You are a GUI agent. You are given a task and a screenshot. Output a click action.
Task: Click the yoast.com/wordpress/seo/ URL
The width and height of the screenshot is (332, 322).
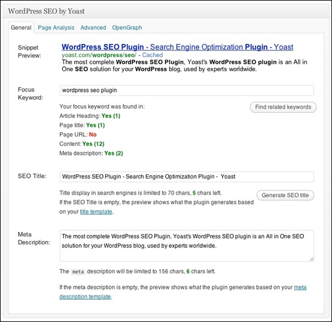(x=99, y=55)
